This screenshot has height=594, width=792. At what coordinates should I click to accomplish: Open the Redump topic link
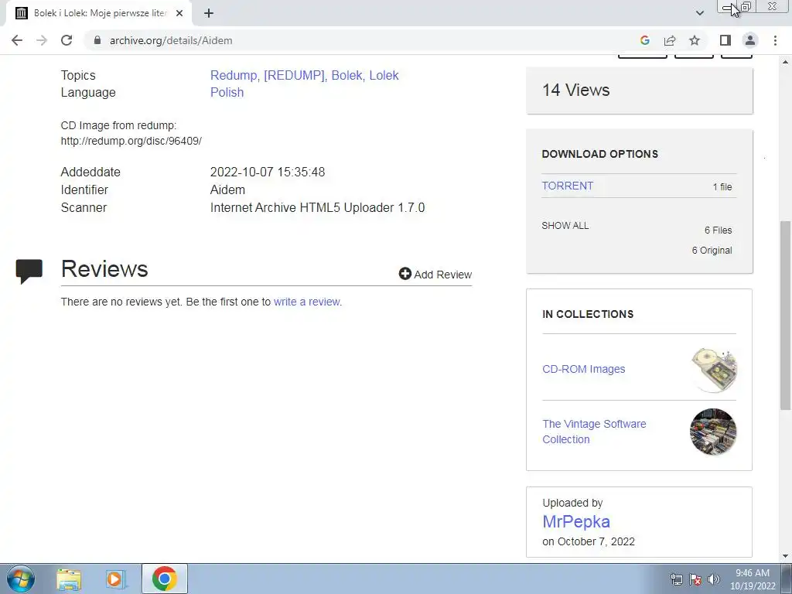tap(234, 75)
